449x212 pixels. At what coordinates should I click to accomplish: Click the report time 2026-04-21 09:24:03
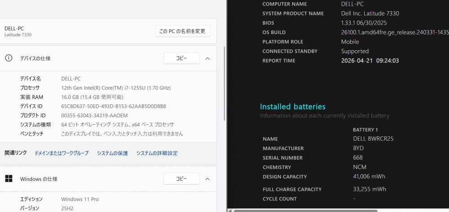point(370,61)
